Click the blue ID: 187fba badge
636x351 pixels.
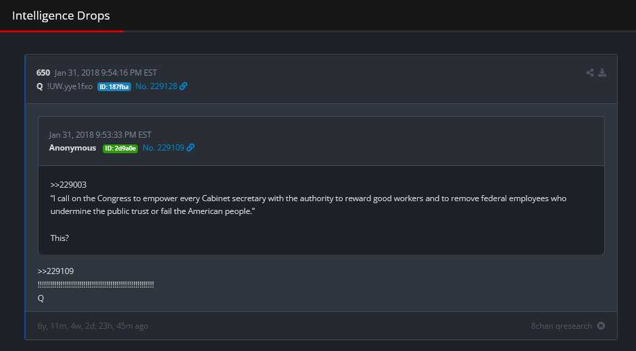click(x=114, y=87)
